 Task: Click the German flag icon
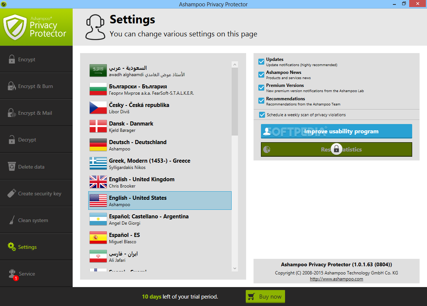98,145
